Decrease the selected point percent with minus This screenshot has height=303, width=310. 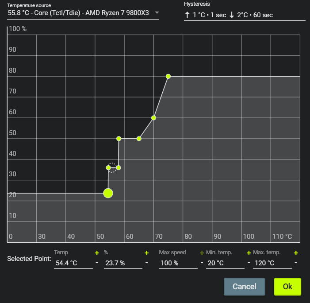[x=146, y=263]
